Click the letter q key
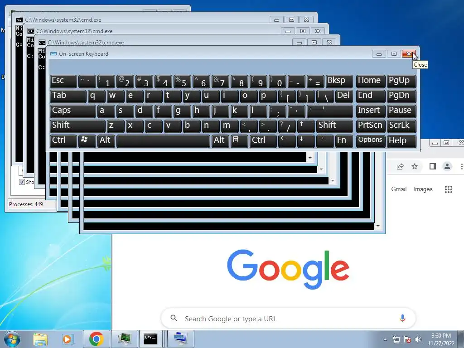The image size is (464, 348). 97,96
